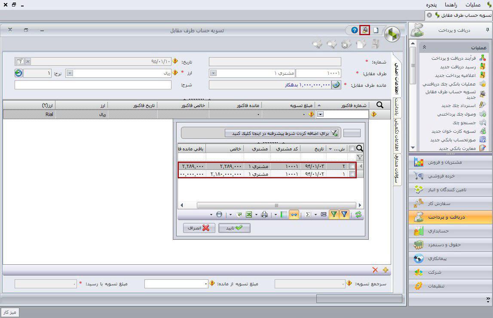
Task: Click the شرح description input field
Action: [x=93, y=85]
